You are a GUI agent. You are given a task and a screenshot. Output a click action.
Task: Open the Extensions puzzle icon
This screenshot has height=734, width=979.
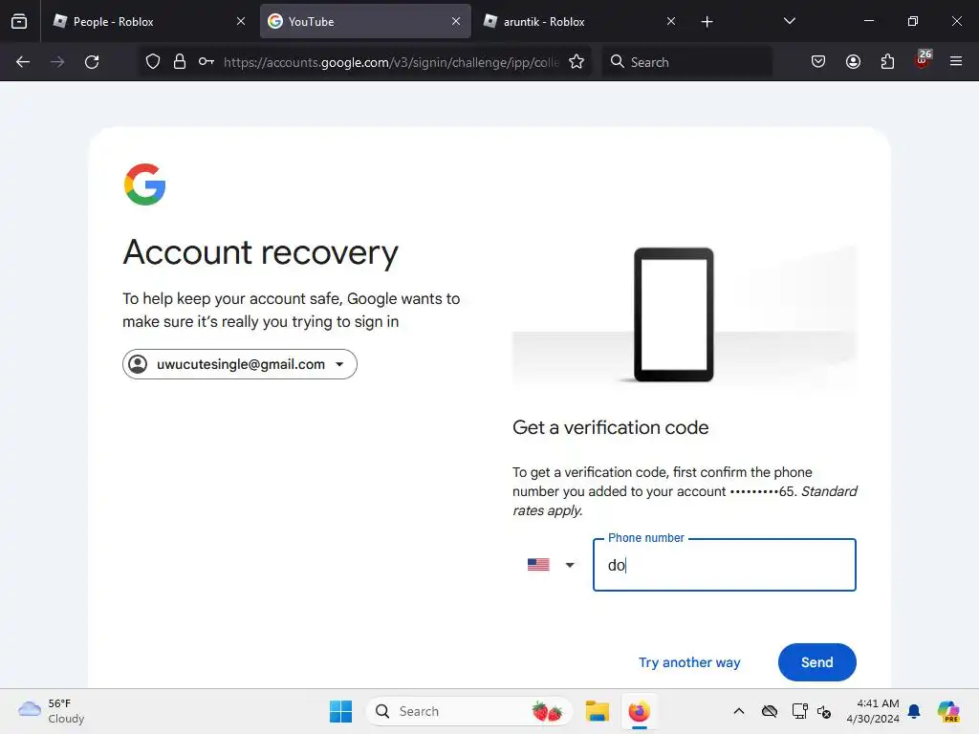[887, 62]
